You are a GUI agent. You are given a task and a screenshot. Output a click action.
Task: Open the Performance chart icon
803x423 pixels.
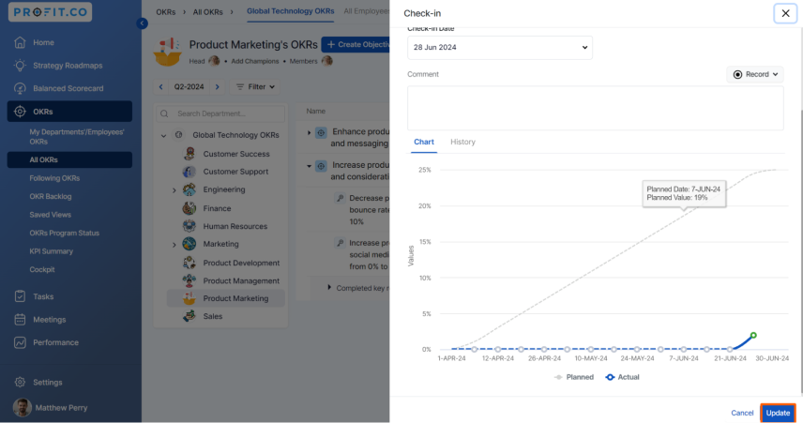[20, 342]
